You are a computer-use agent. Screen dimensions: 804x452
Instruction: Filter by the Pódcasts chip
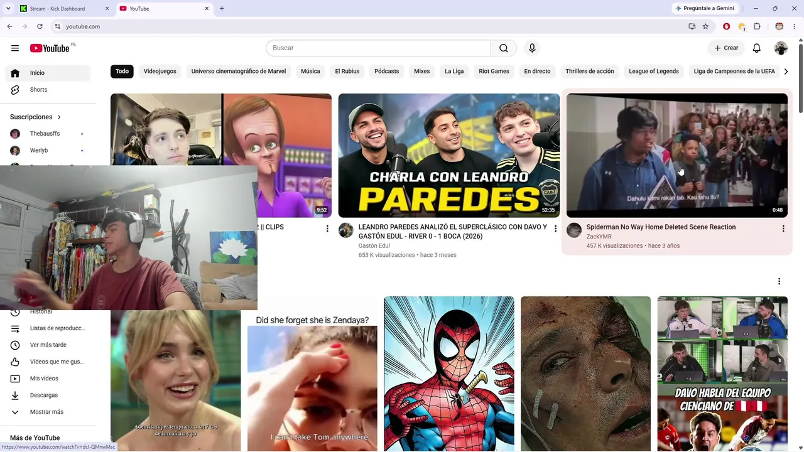pyautogui.click(x=387, y=72)
